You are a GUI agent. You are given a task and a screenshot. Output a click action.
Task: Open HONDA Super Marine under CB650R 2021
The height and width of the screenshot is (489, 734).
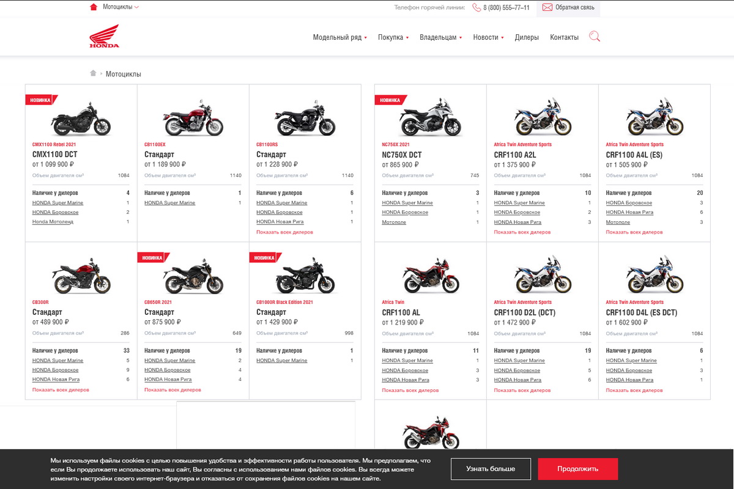(x=170, y=361)
